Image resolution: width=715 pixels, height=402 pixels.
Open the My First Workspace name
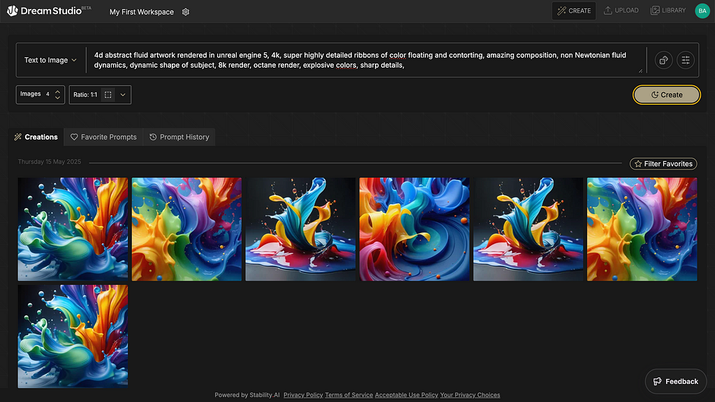[141, 12]
